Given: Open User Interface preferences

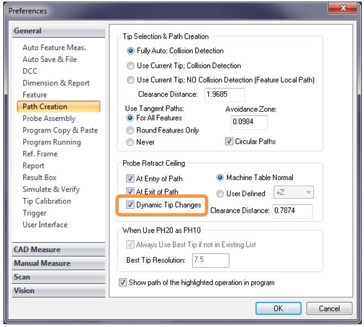Looking at the screenshot, I should click(x=45, y=225).
